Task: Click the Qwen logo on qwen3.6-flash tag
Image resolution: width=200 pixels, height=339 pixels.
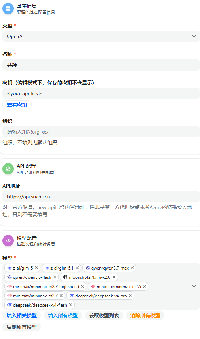Action: [10, 277]
